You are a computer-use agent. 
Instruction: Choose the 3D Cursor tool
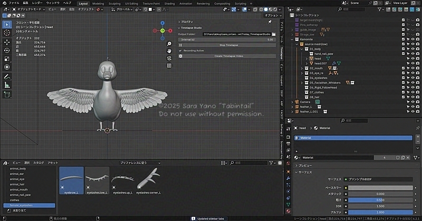(7, 33)
